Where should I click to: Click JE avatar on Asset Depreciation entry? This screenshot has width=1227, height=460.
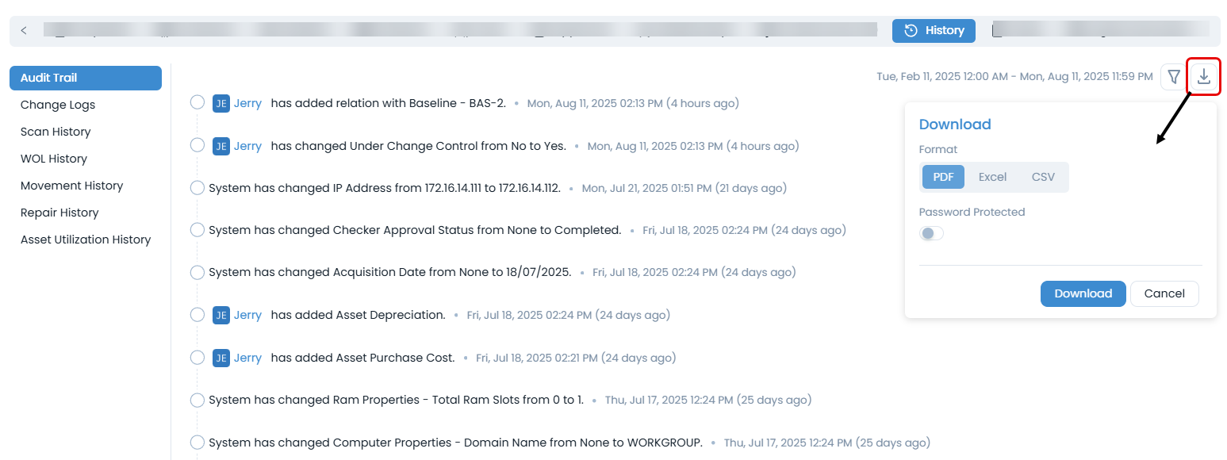click(x=221, y=315)
